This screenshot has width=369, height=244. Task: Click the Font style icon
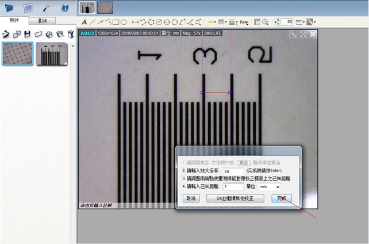point(243,22)
